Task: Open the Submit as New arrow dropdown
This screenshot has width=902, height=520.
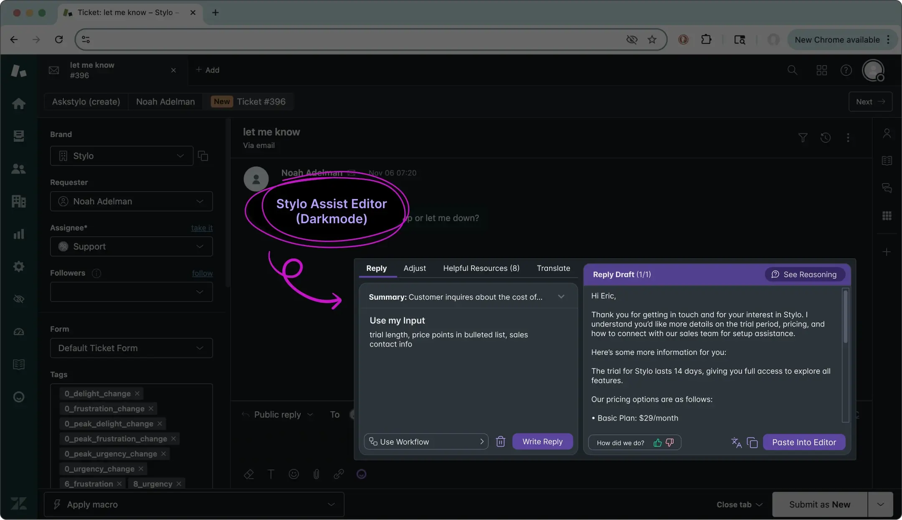Action: pos(880,505)
